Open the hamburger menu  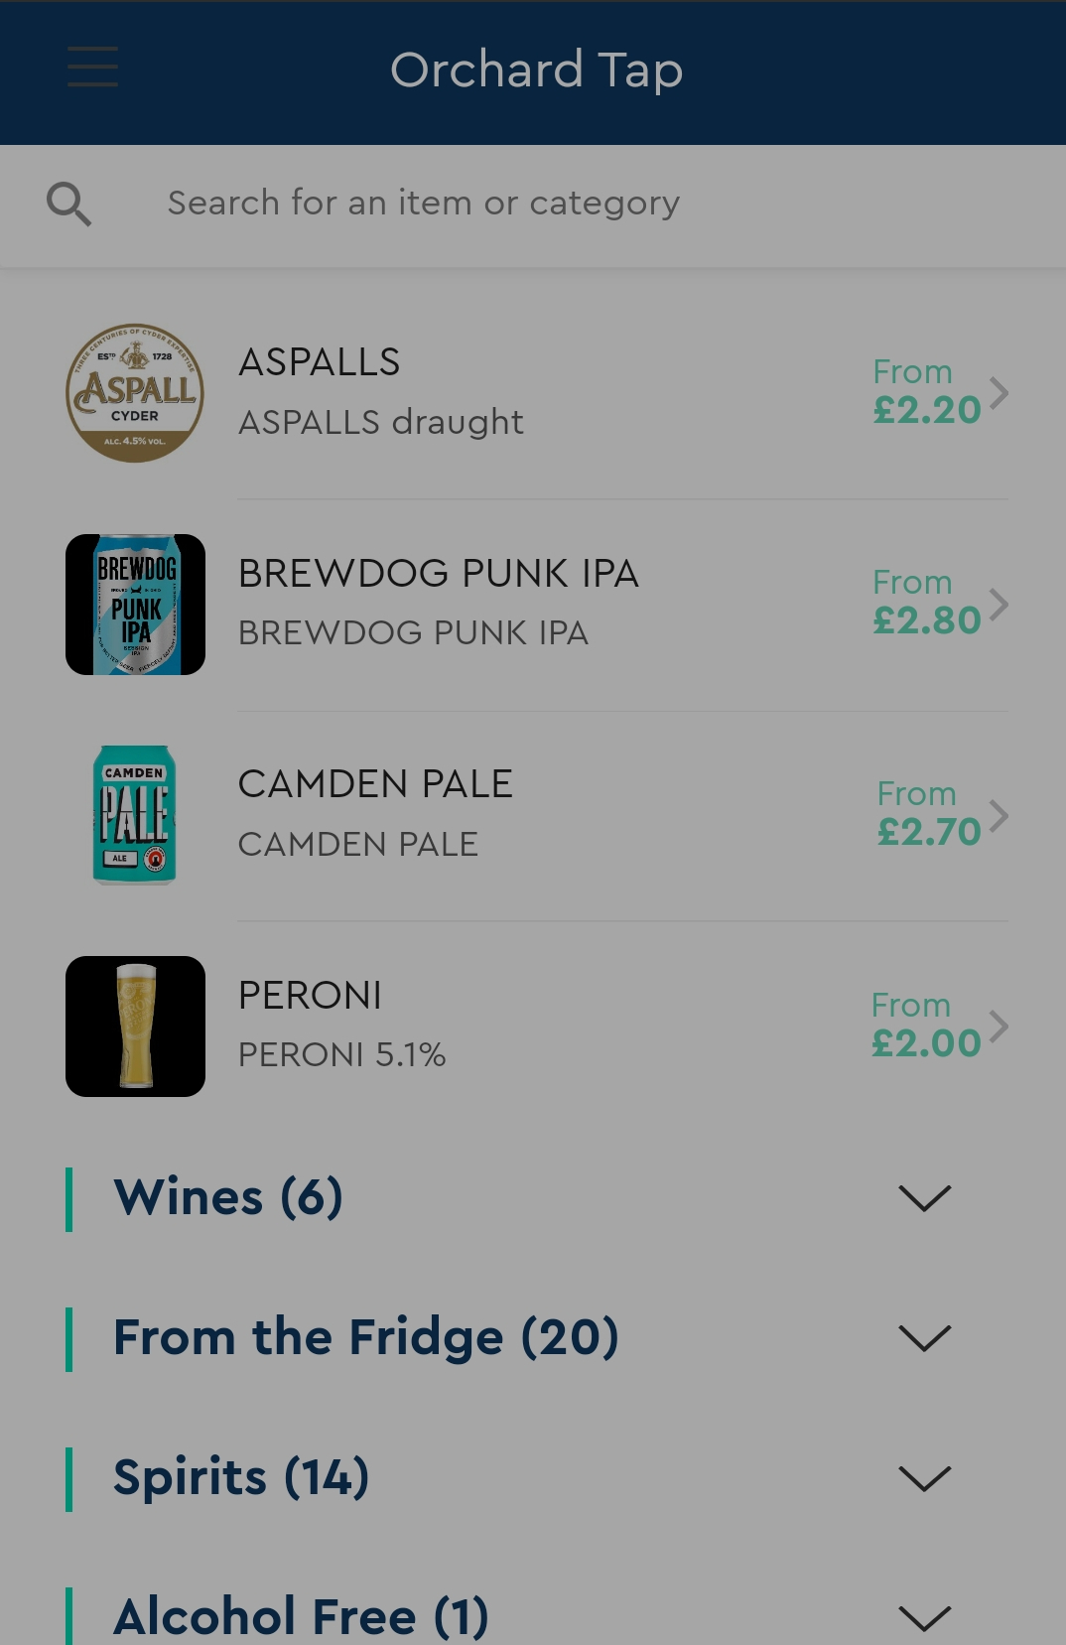click(x=92, y=68)
